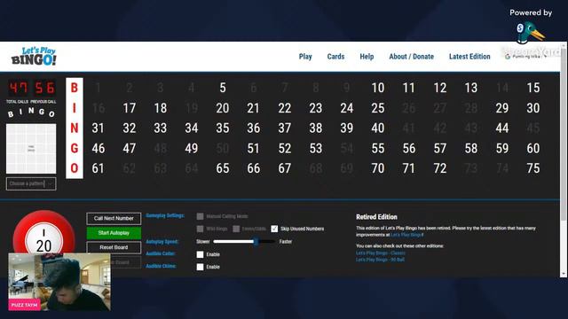Click number 10 on the board

point(377,88)
